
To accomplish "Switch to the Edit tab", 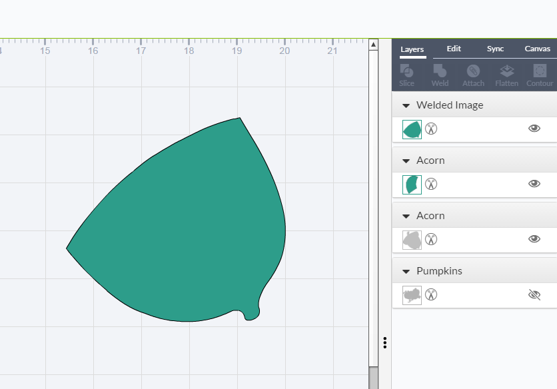I will 454,49.
